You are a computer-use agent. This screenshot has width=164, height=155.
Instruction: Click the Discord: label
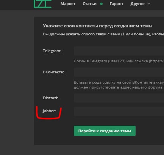(x=50, y=98)
